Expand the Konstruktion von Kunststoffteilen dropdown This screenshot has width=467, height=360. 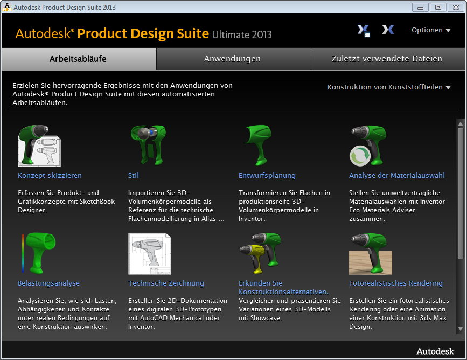coord(389,87)
